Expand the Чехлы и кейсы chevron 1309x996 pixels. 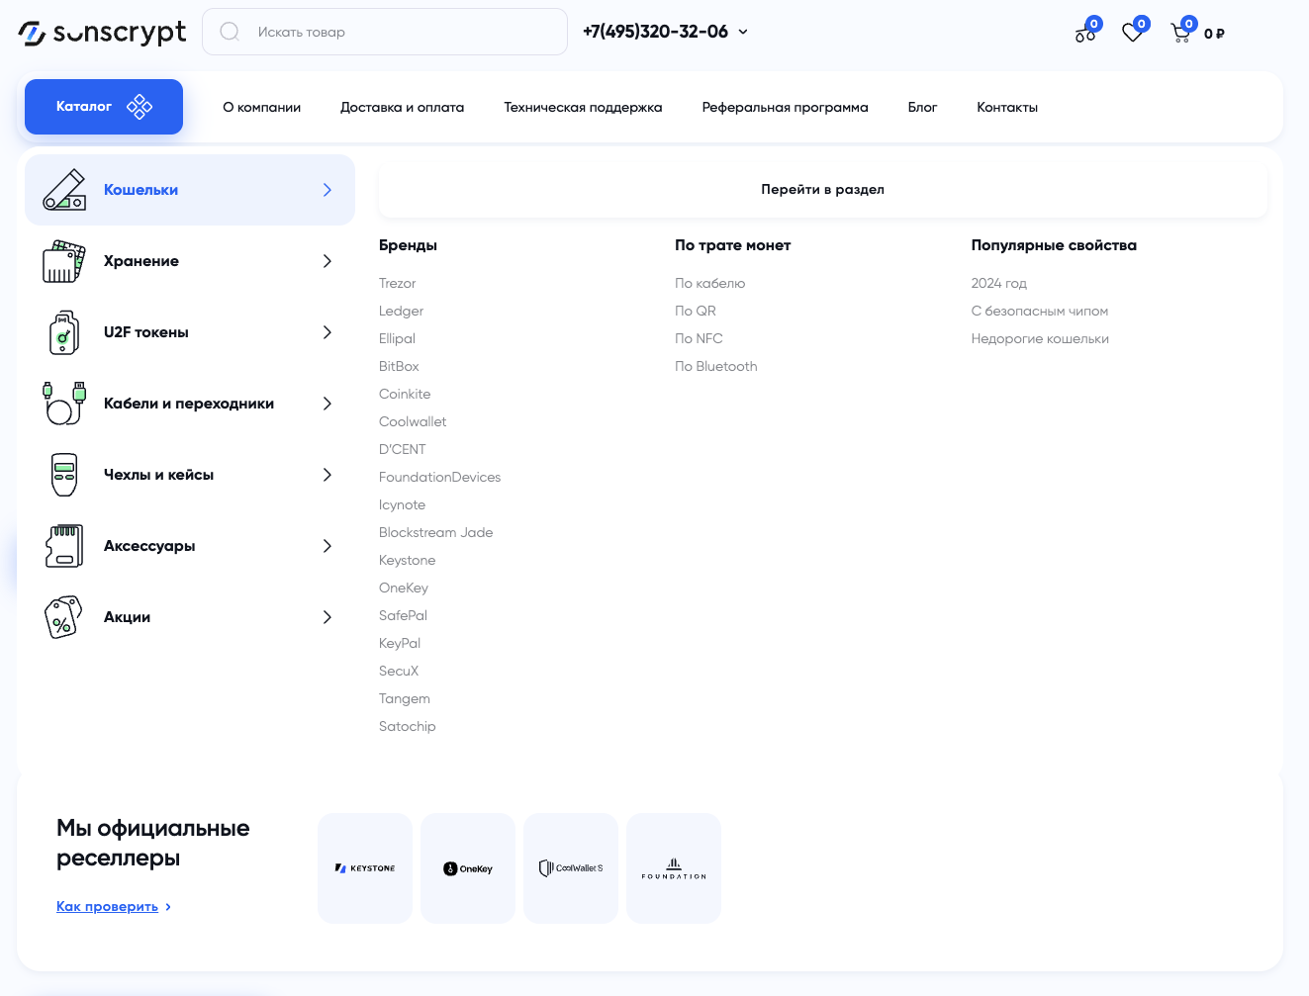click(x=327, y=475)
